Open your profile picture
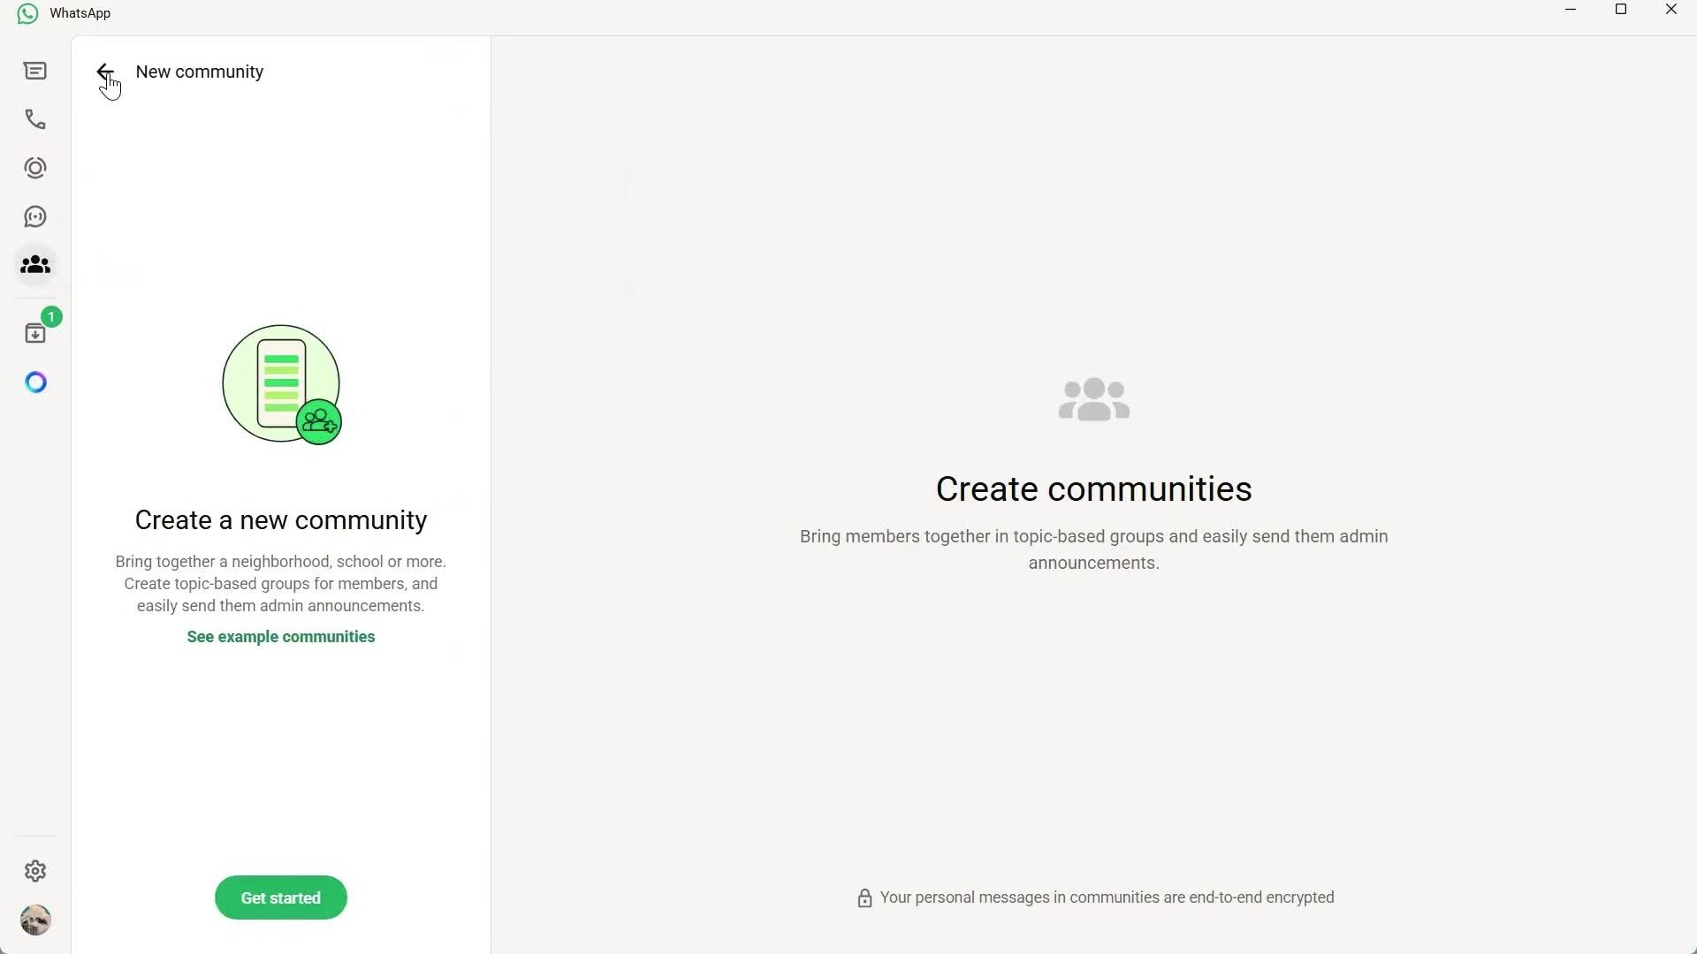 (x=35, y=920)
